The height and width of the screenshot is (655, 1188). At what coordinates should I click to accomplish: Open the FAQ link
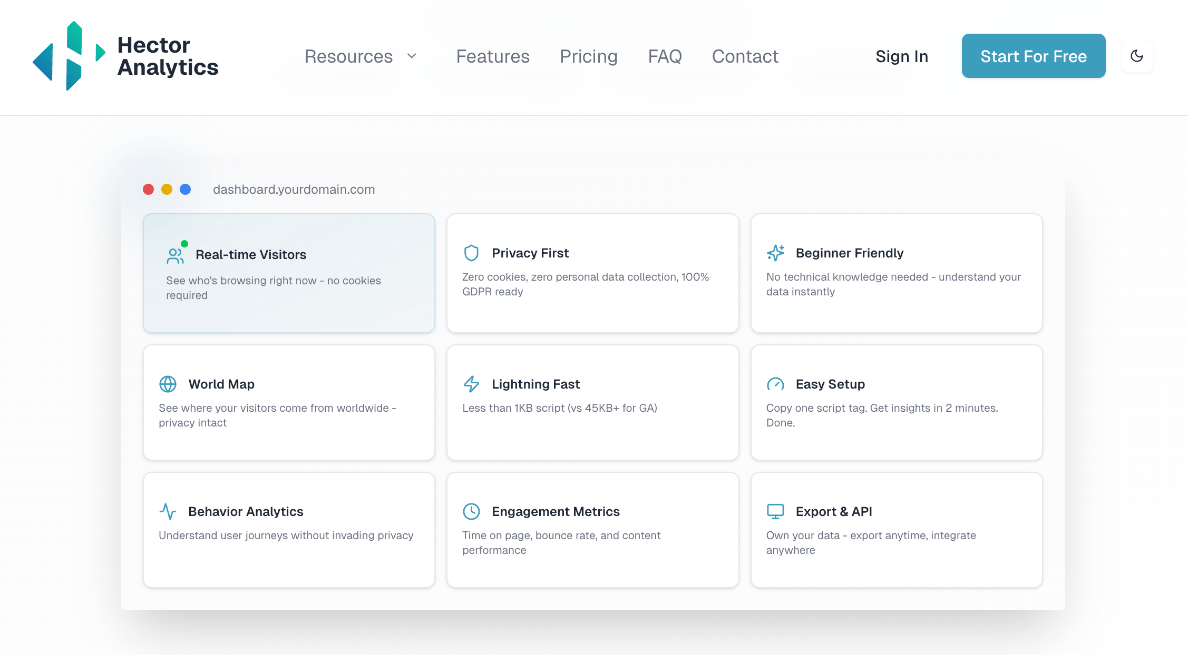pyautogui.click(x=665, y=56)
